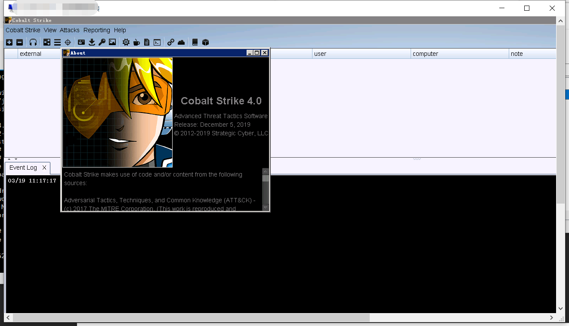569x326 pixels.
Task: Click the About dialog scrollbar down arrow
Action: point(266,207)
